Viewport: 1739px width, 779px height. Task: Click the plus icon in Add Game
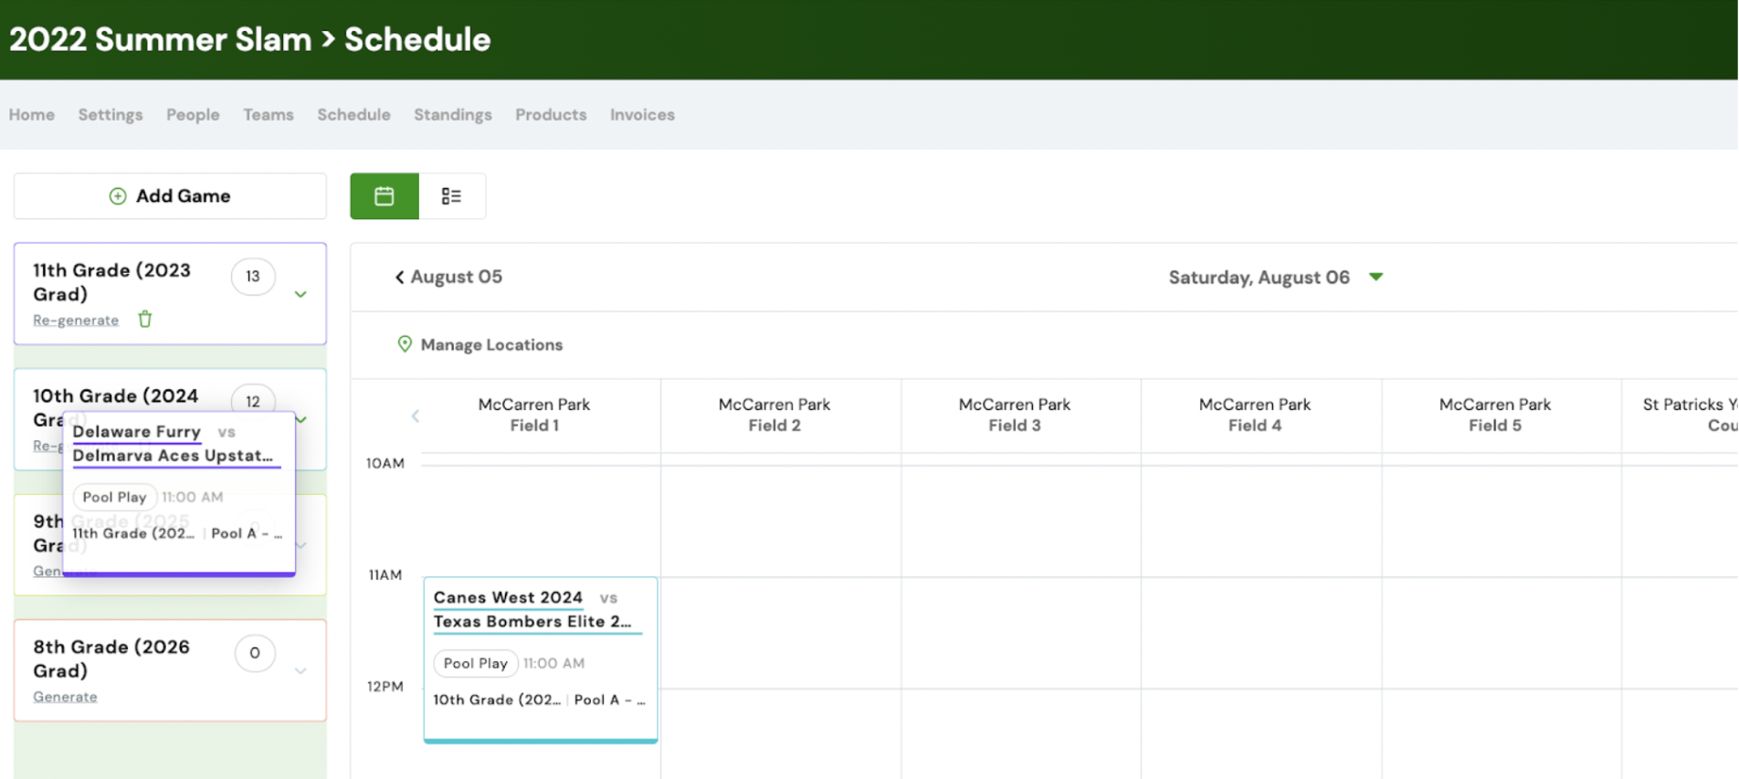(x=118, y=196)
